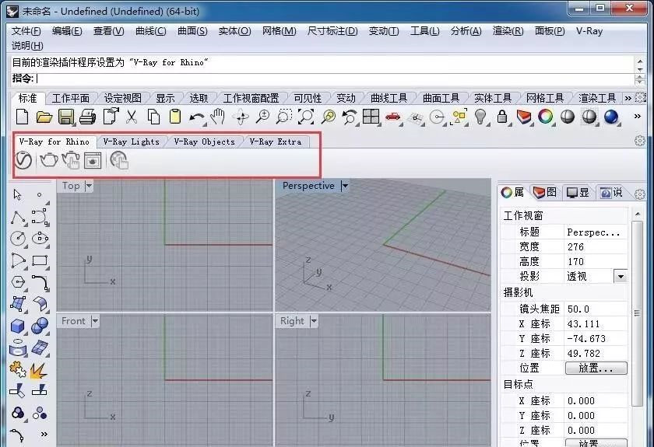Click the camera 位置 放置... button
Image resolution: width=654 pixels, height=447 pixels.
596,368
